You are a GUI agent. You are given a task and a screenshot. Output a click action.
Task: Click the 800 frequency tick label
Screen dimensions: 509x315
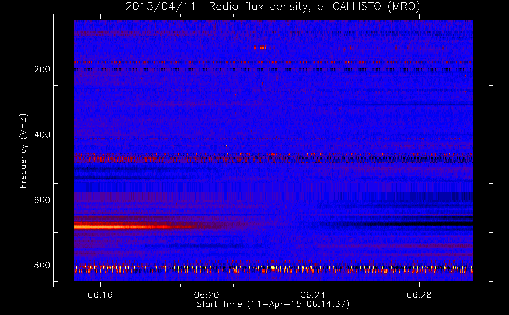[42, 266]
